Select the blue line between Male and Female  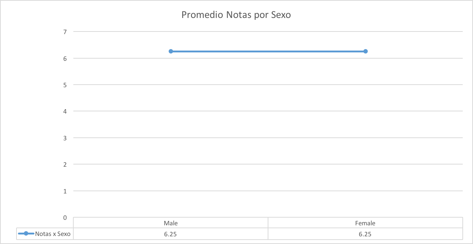(x=268, y=51)
